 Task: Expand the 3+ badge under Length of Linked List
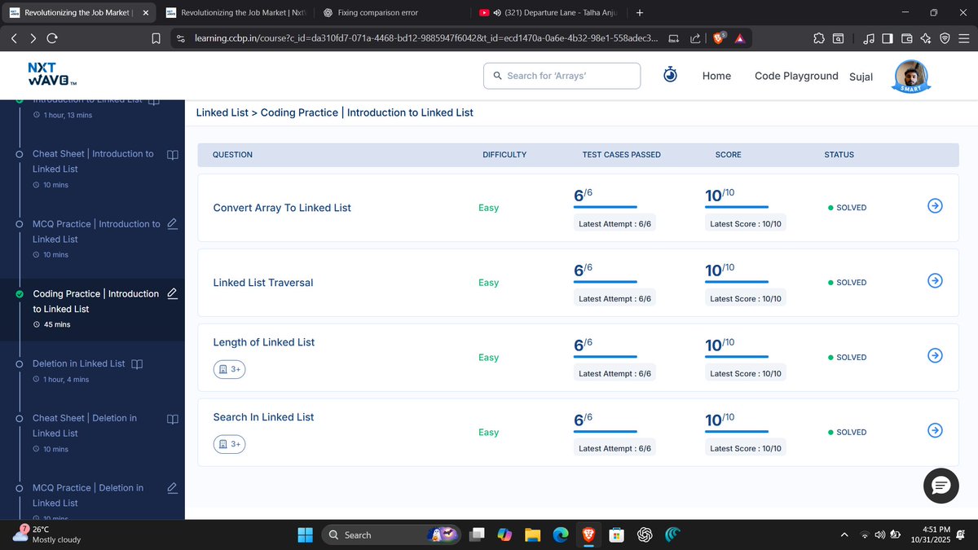coord(229,369)
